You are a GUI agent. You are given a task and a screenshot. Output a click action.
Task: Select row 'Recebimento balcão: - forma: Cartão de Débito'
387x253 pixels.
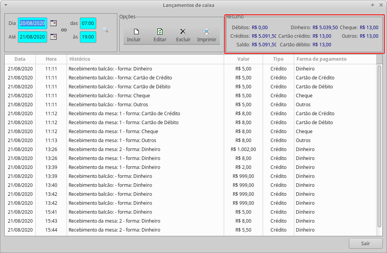pyautogui.click(x=190, y=86)
